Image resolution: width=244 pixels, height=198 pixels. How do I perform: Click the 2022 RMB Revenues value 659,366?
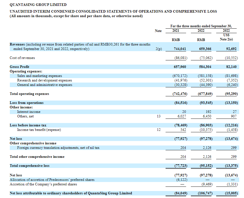pyautogui.click(x=205, y=49)
